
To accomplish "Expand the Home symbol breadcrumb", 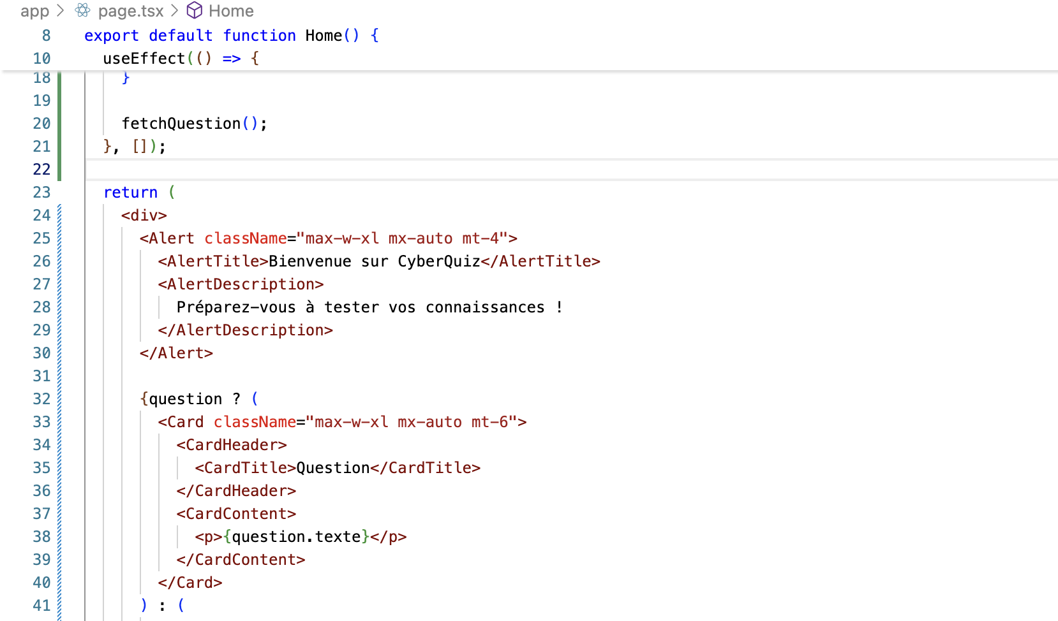I will (x=230, y=11).
